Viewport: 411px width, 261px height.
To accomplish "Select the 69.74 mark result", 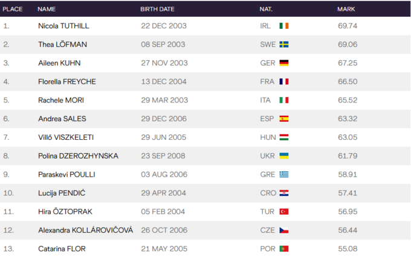I will (x=347, y=26).
